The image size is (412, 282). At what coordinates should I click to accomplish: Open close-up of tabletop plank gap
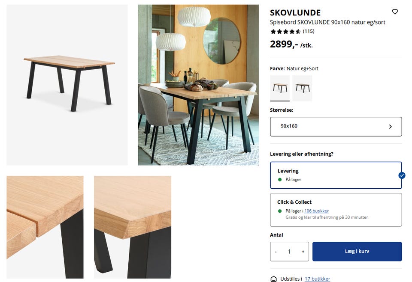45,227
